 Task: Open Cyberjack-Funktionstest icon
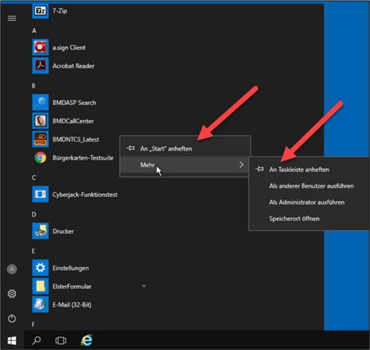(x=40, y=194)
